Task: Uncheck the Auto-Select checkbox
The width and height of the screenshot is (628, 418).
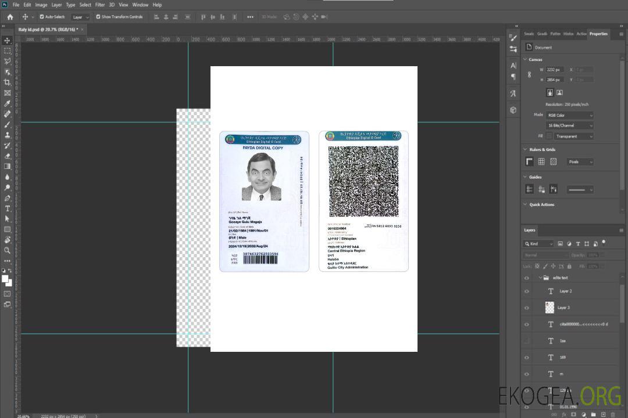Action: (x=42, y=17)
